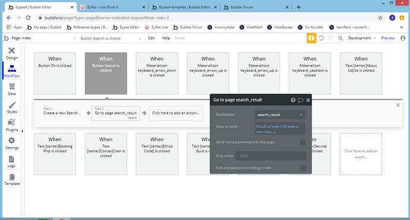Open the Settings gear in sidebar

coord(12,144)
